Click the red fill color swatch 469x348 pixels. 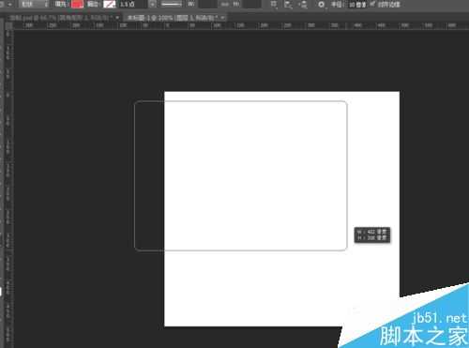pos(77,4)
